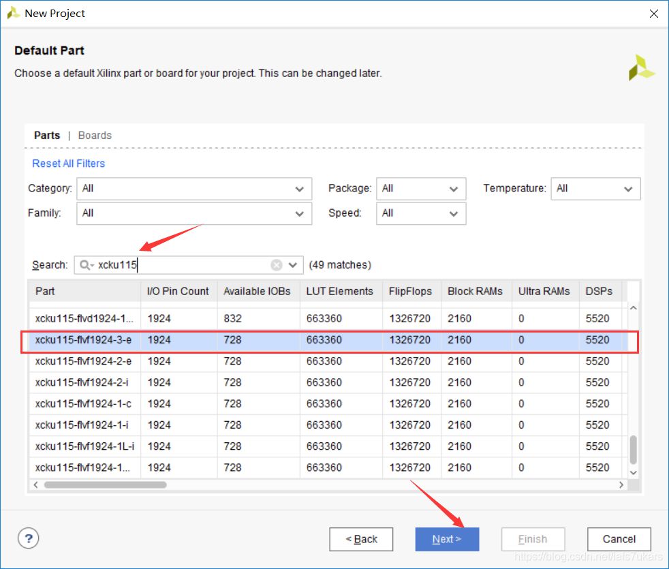Viewport: 669px width, 569px height.
Task: Sort by the Part column header
Action: [x=85, y=291]
